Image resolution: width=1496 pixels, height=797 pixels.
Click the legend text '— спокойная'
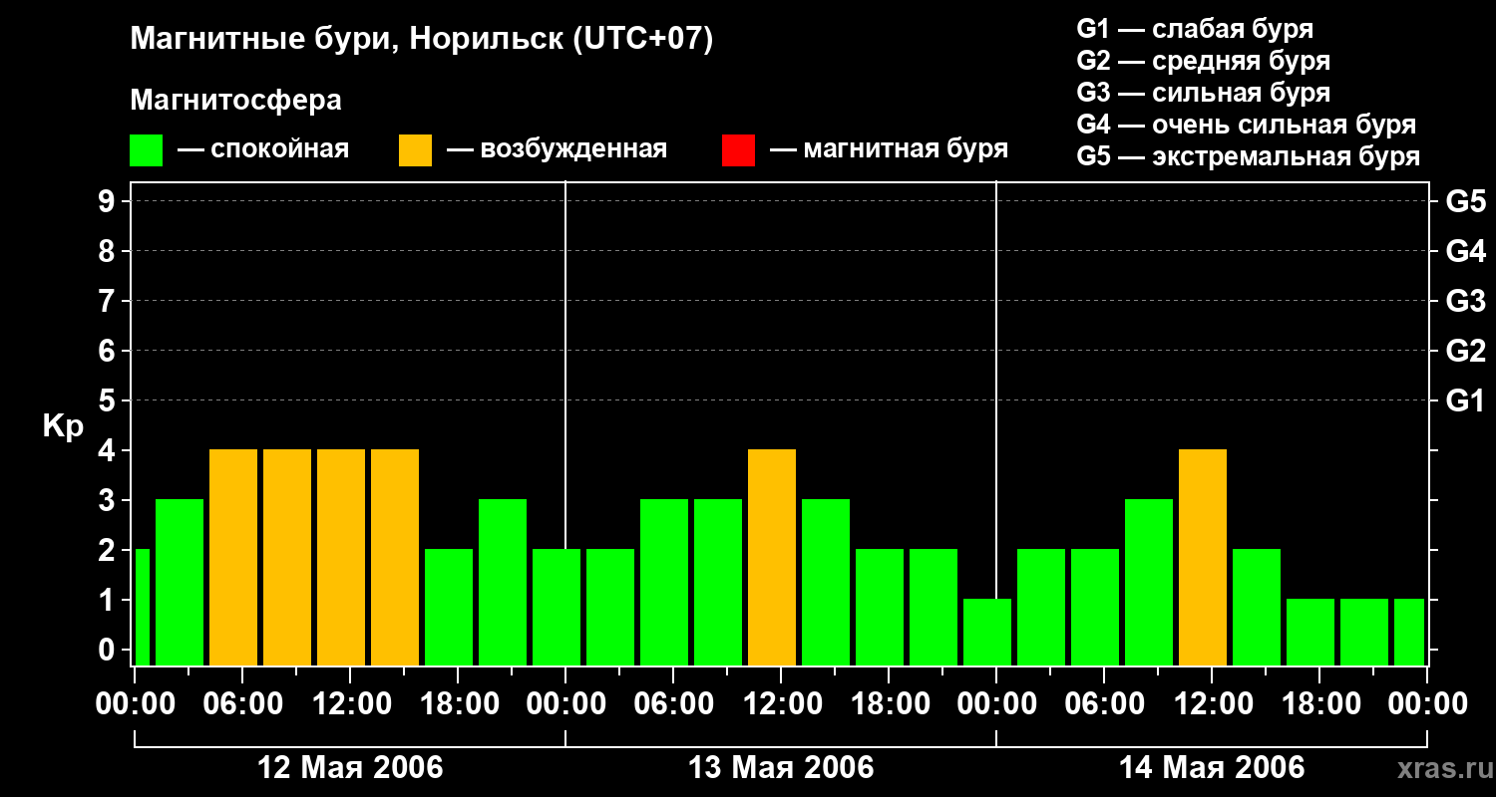click(x=263, y=149)
